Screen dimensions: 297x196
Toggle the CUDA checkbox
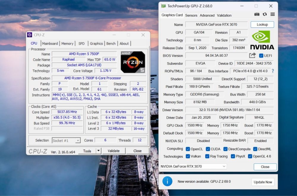coord(208,149)
